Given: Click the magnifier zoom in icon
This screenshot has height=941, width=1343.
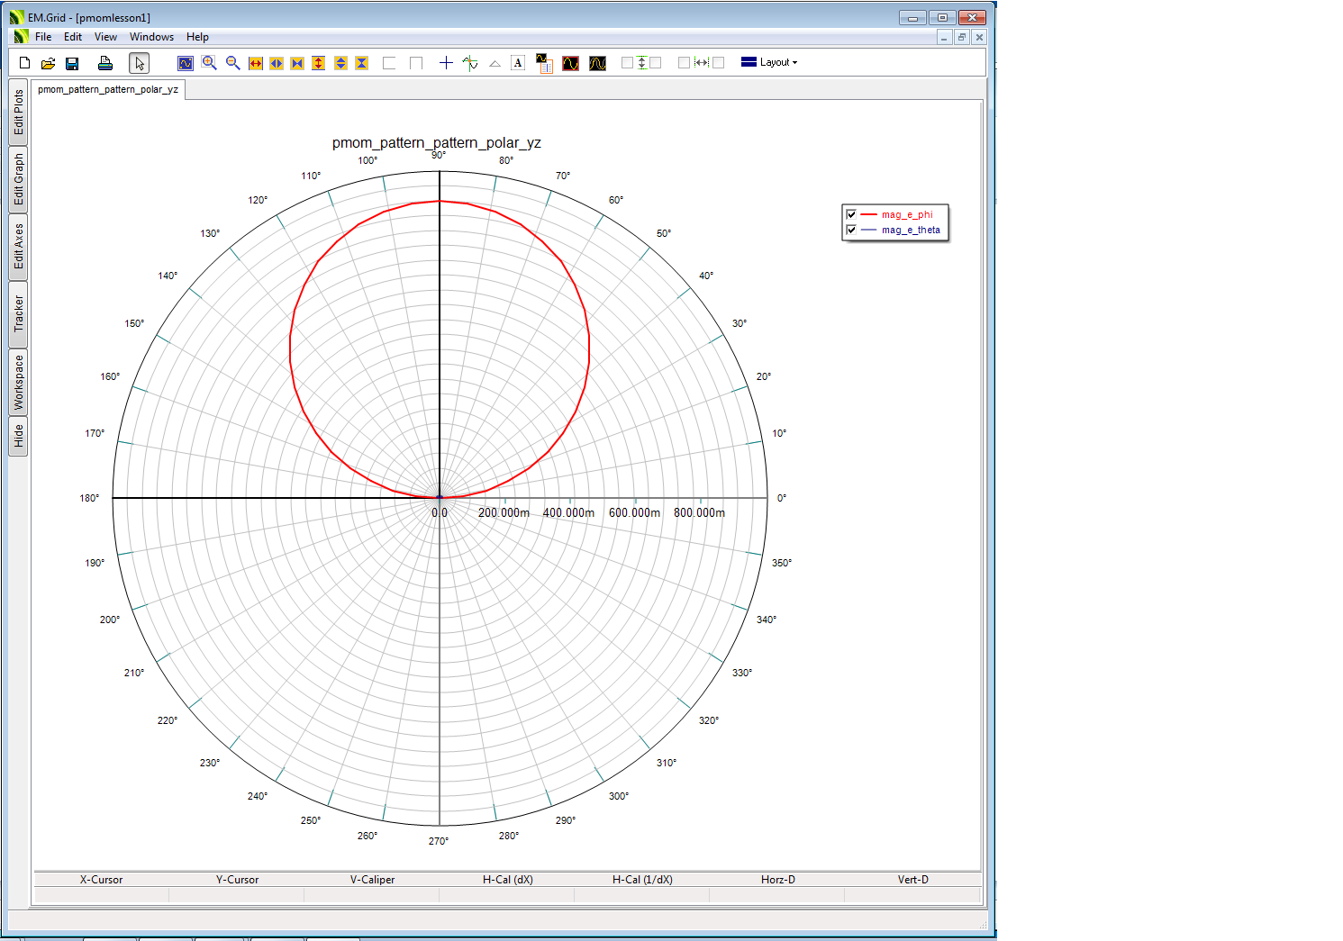Looking at the screenshot, I should coord(209,63).
